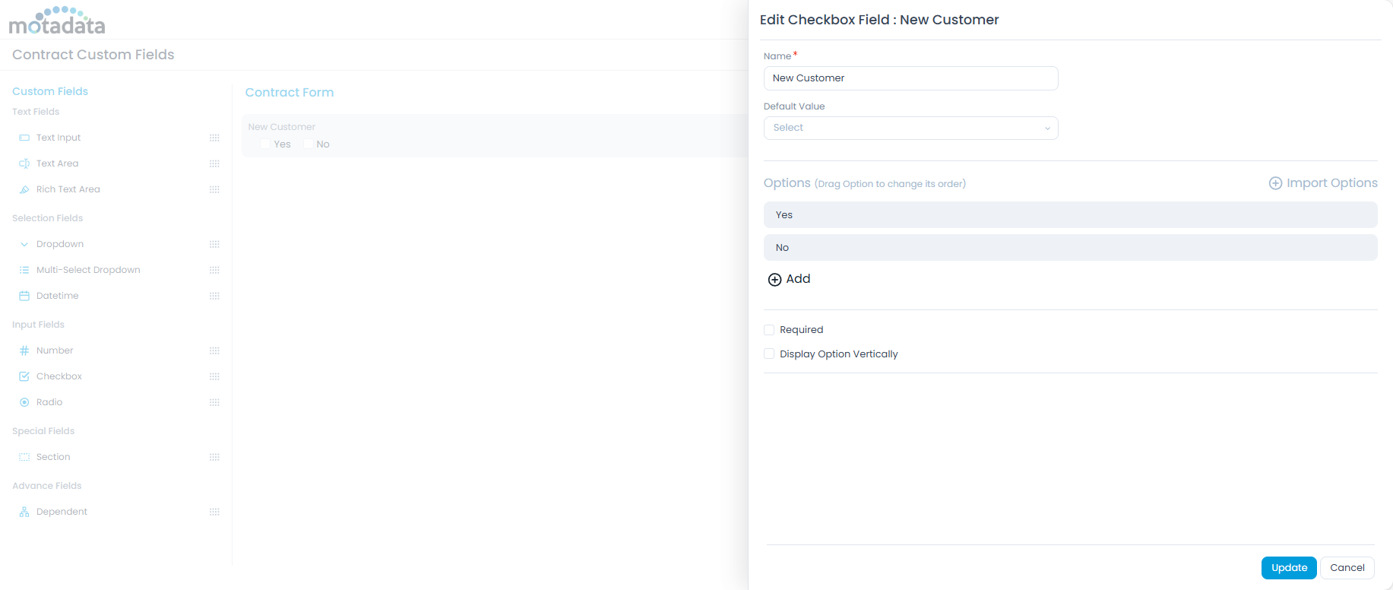The height and width of the screenshot is (590, 1393).
Task: Click the Update button
Action: pyautogui.click(x=1289, y=568)
